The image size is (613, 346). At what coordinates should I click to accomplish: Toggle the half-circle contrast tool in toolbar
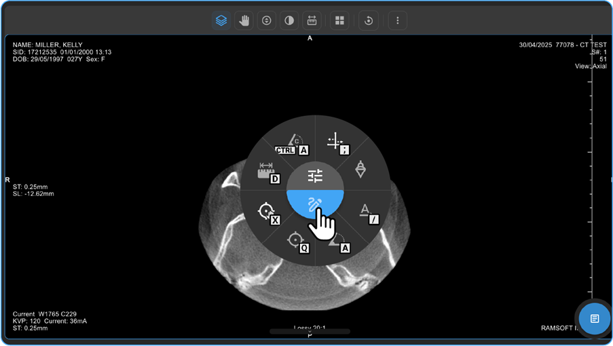[290, 20]
